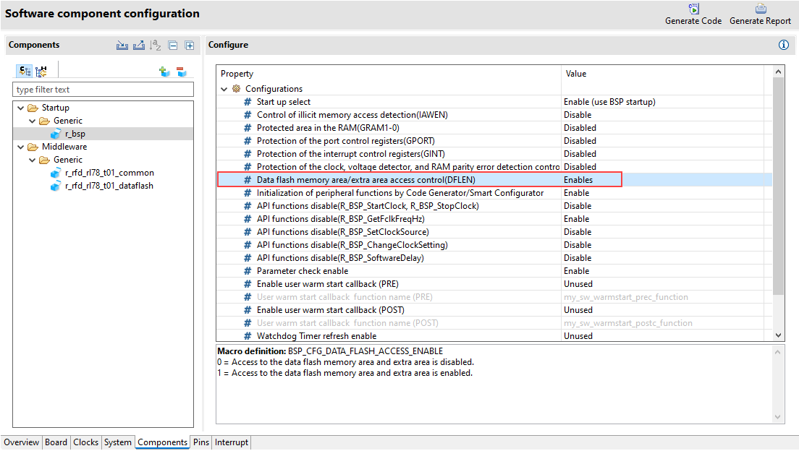
Task: Click the Generate Code label
Action: click(693, 21)
